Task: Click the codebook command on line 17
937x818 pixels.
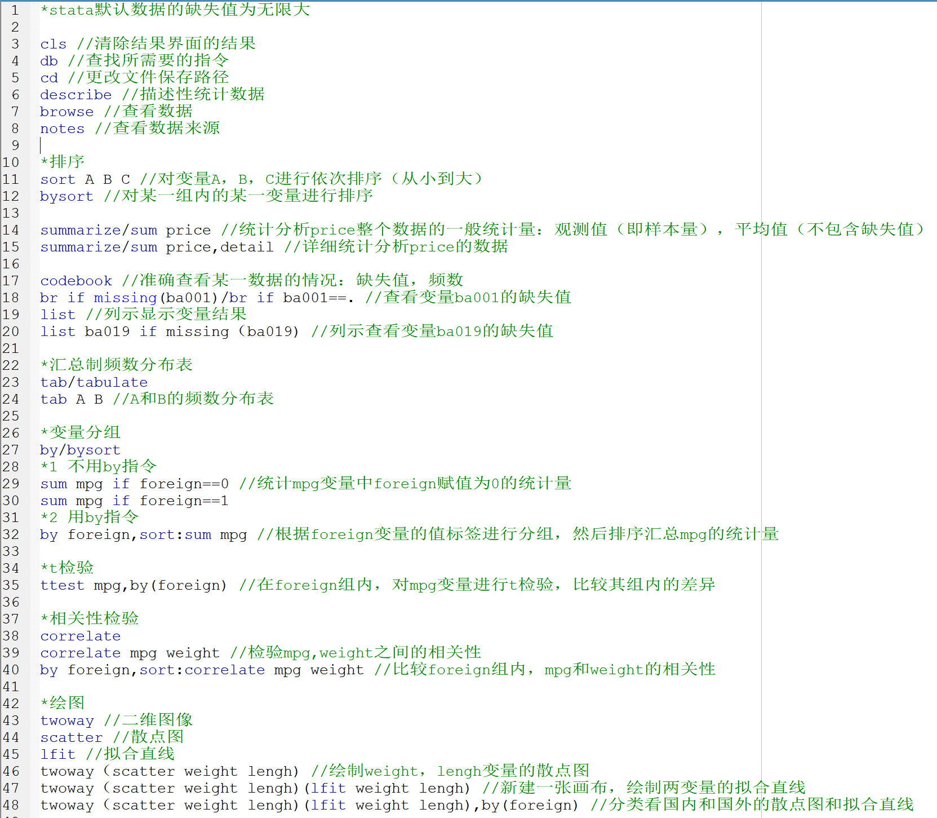Action: coord(76,281)
